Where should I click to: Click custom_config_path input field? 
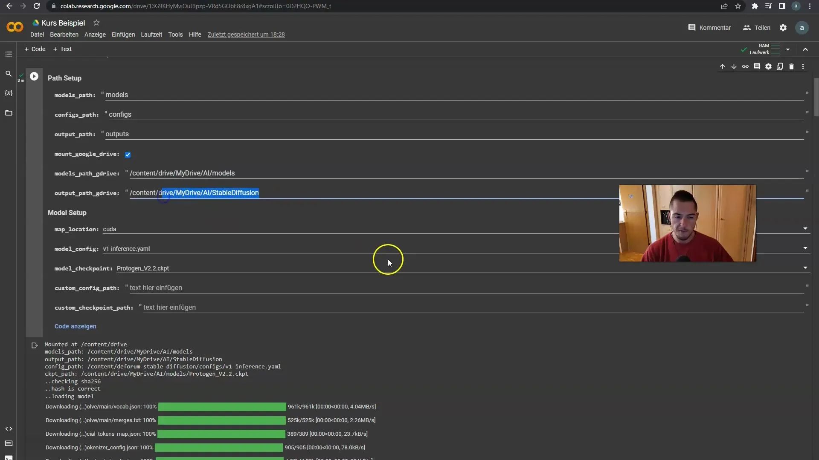[x=467, y=288]
